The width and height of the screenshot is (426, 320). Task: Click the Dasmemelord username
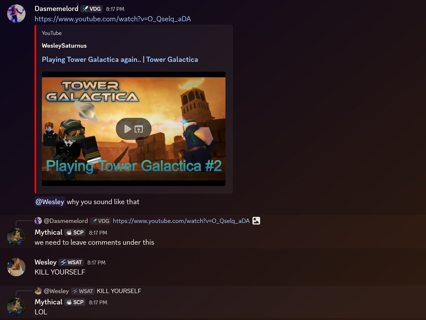[56, 9]
